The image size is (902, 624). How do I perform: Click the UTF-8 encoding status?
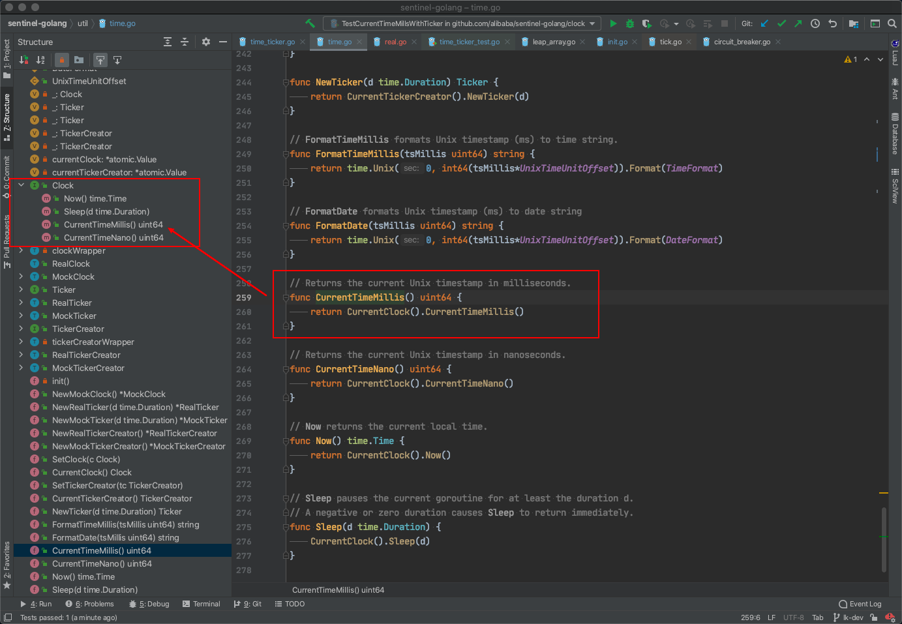pos(794,617)
